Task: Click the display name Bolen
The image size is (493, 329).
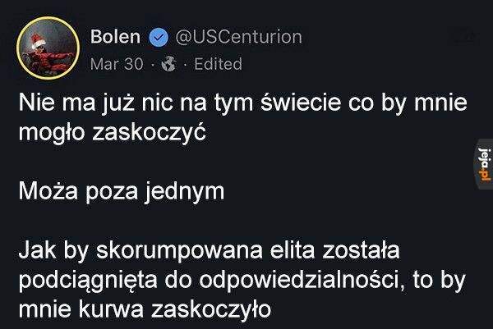Action: (115, 37)
